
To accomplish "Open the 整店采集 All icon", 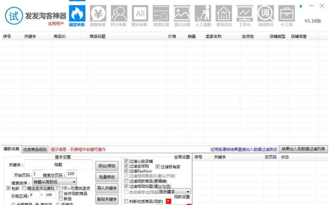I will (x=140, y=13).
